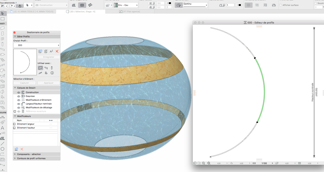Click the red delete profile icon

coord(57,51)
